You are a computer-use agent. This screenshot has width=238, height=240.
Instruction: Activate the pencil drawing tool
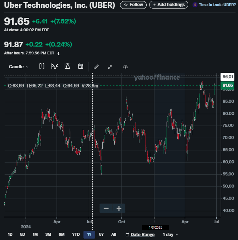96,66
